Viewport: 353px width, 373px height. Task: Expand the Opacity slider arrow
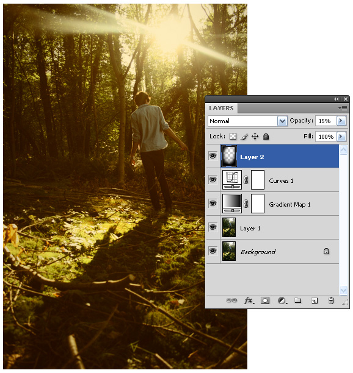(x=341, y=121)
